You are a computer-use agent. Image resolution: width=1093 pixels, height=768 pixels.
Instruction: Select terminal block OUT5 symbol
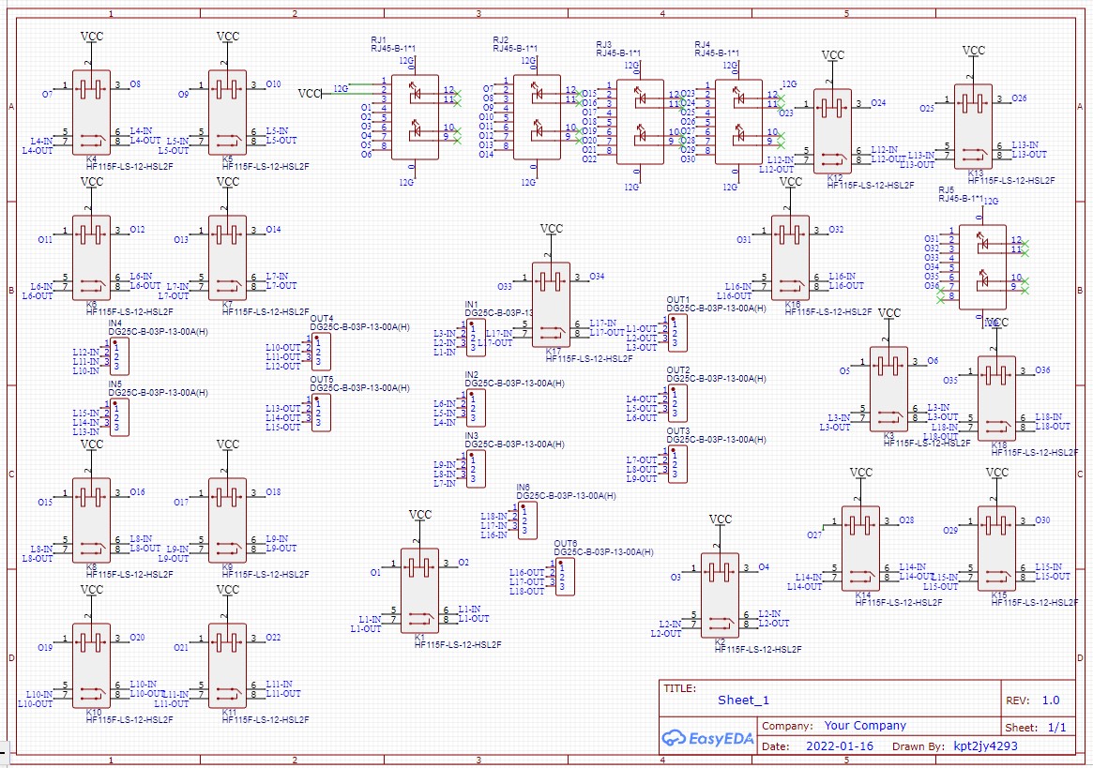tap(322, 413)
